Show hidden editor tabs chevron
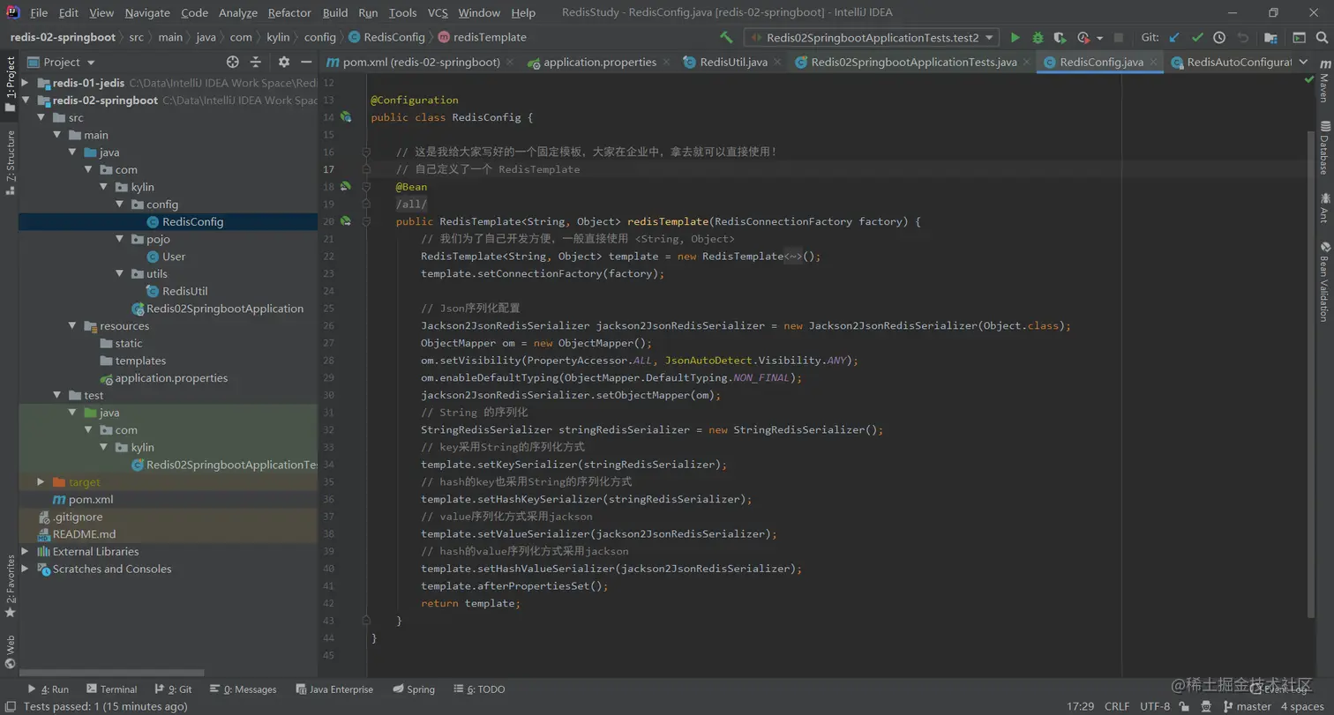This screenshot has height=715, width=1334. point(1303,63)
